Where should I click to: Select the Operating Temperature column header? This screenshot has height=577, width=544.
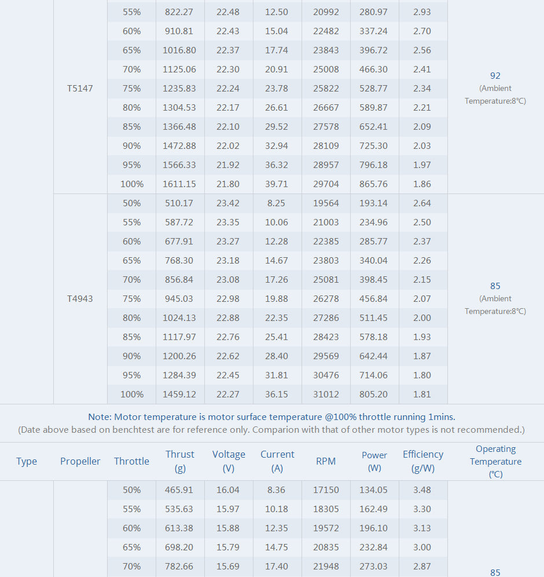point(495,461)
